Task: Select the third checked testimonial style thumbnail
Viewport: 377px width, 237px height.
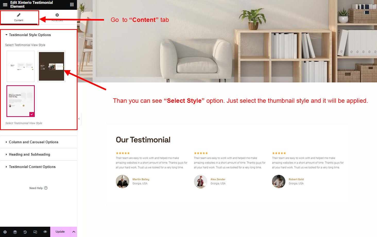Action: click(21, 101)
